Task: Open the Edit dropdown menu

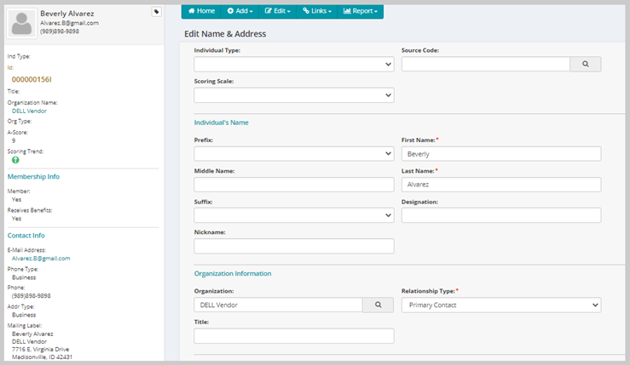Action: point(277,11)
